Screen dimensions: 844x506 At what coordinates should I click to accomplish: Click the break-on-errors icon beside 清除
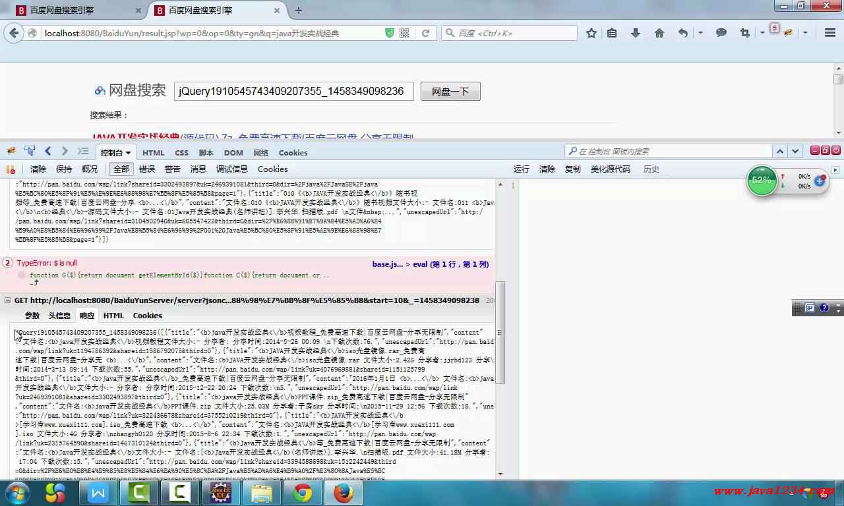click(11, 169)
